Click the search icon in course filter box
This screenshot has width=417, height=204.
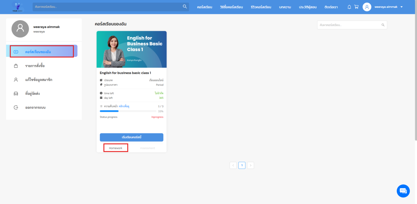[383, 25]
